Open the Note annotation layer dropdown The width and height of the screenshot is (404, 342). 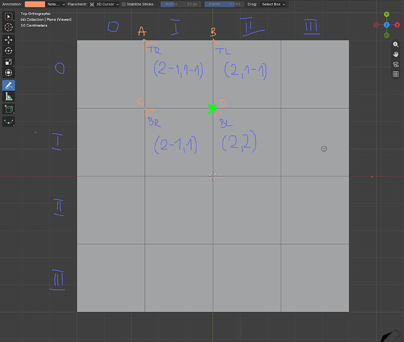point(55,4)
